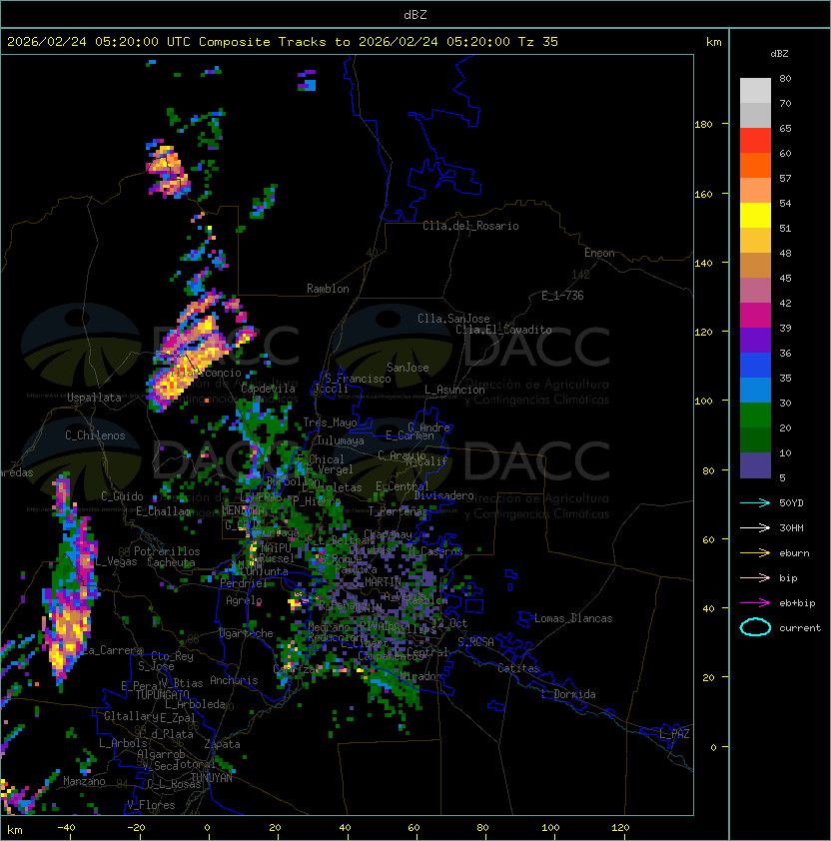Click the Rambion map label
831x841 pixels.
[328, 289]
